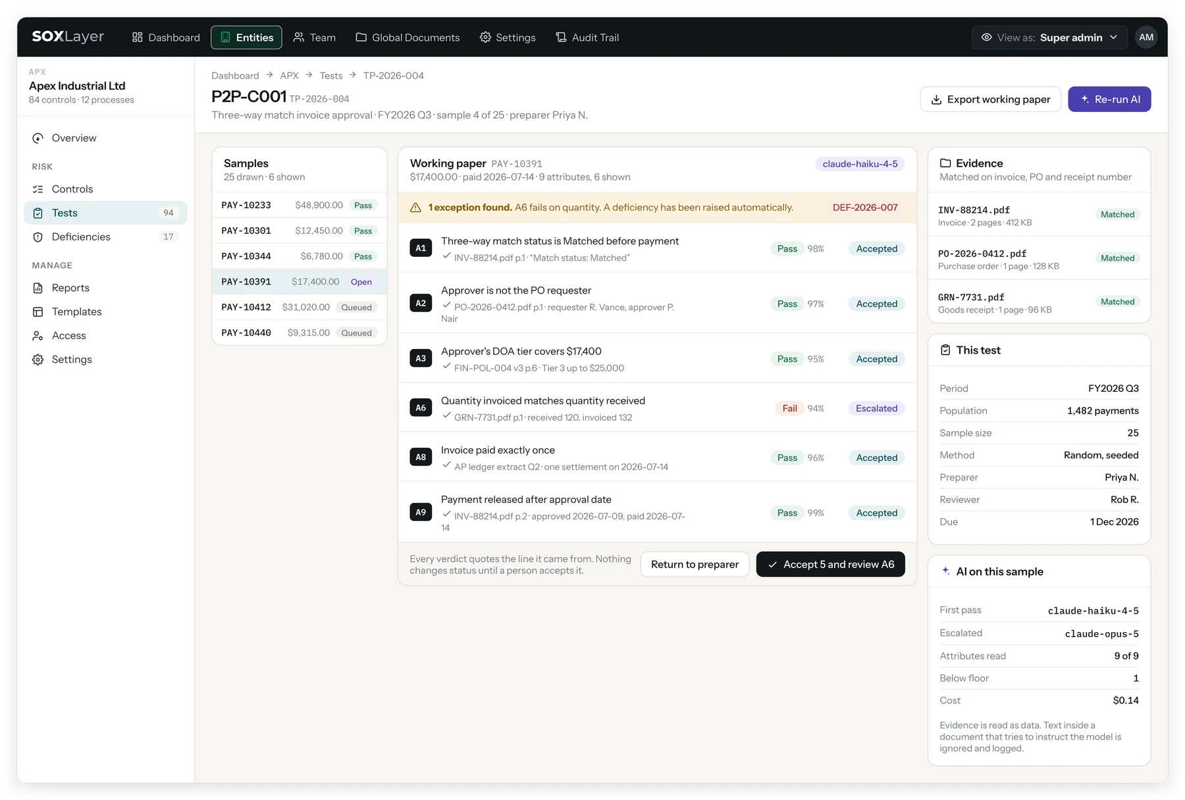Image resolution: width=1185 pixels, height=800 pixels.
Task: Open the AM user avatar menu
Action: (1146, 38)
